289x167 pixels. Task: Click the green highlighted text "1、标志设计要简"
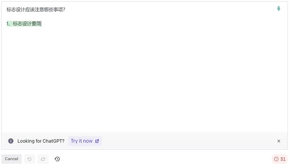[x=24, y=24]
